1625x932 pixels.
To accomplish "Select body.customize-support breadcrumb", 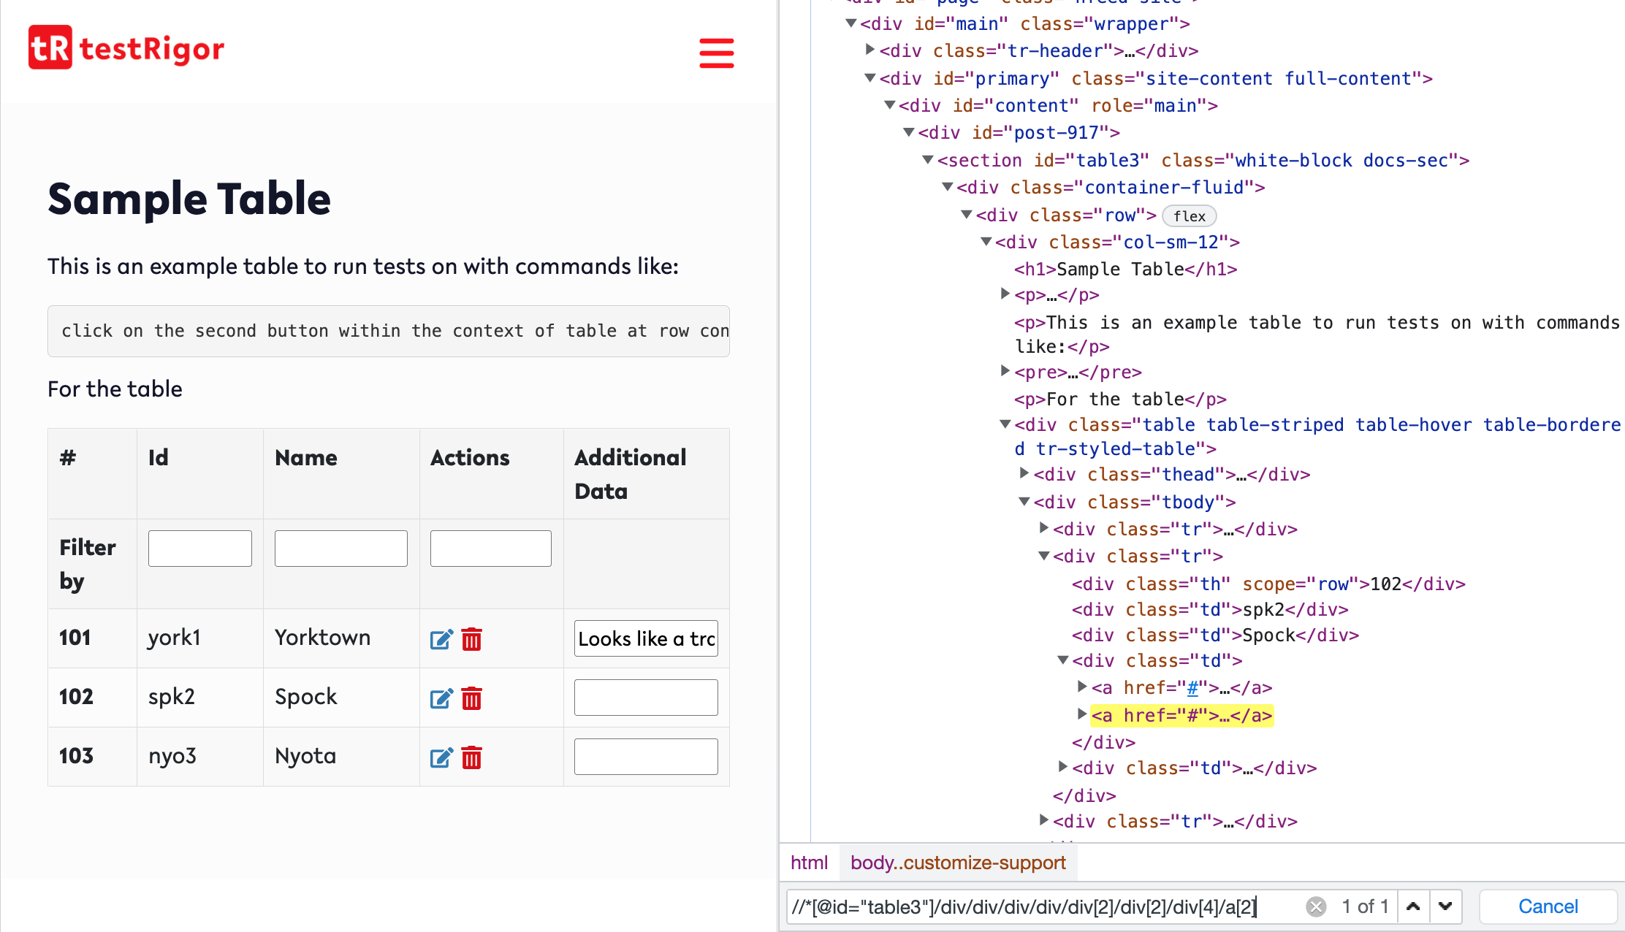I will tap(957, 863).
